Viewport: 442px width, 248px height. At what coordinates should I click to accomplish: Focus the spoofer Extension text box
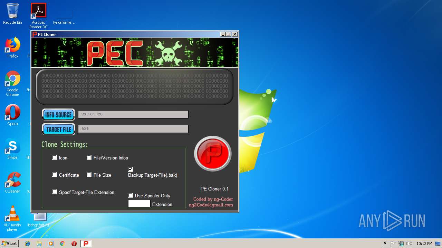139,204
